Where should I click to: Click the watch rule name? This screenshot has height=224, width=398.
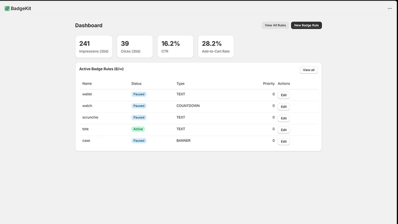pos(87,106)
